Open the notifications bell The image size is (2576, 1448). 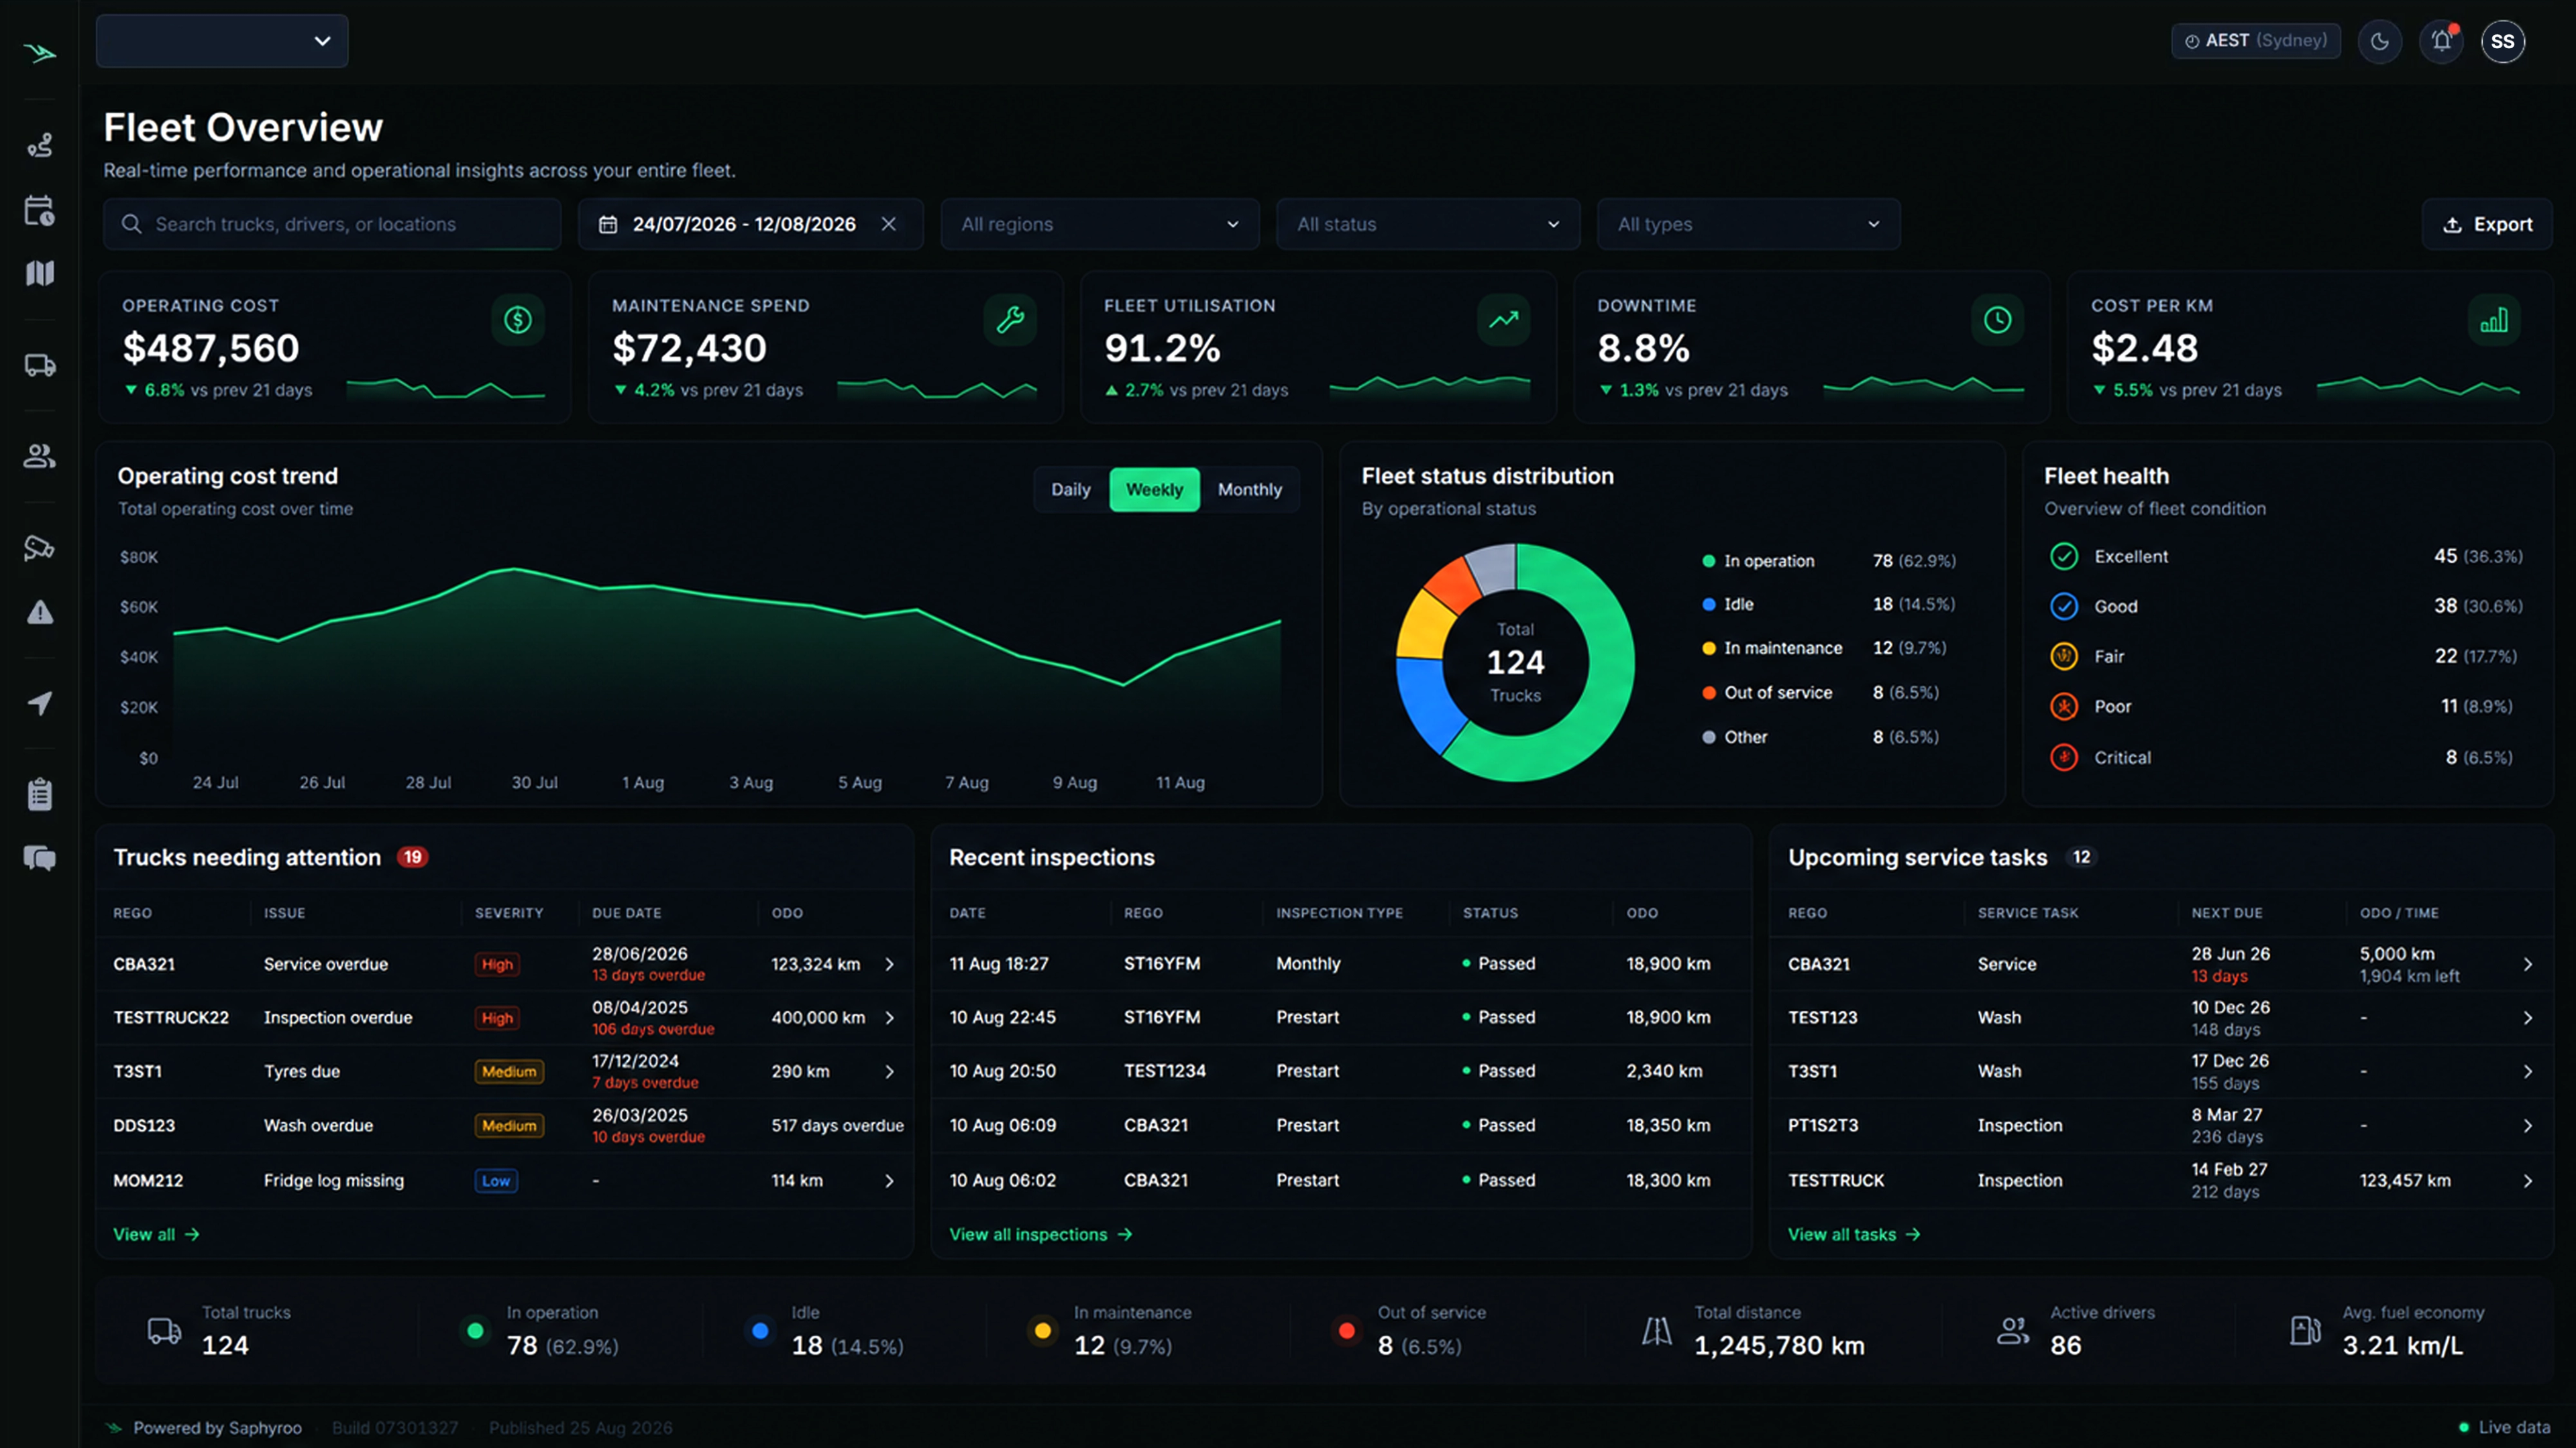2441,41
